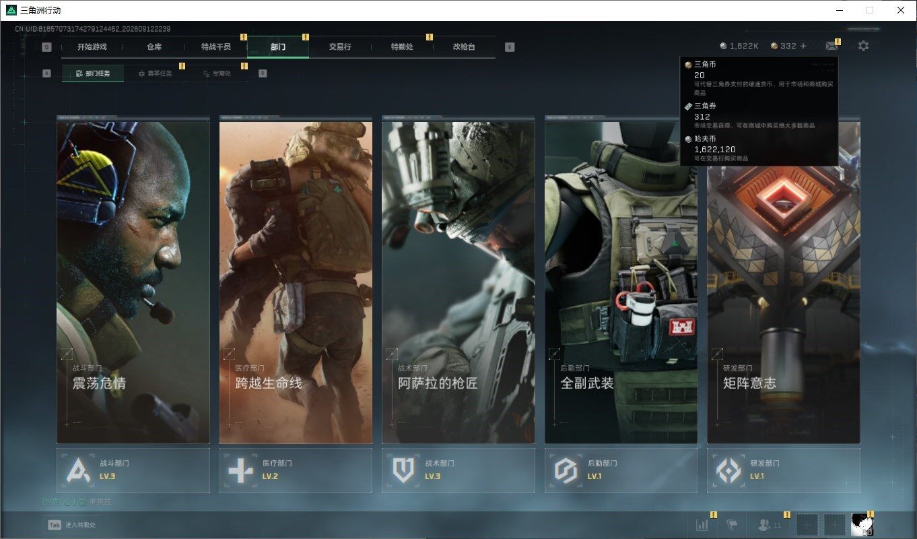917x539 pixels.
Task: Click the 战斗部门 LV.3 panel
Action: 133,470
